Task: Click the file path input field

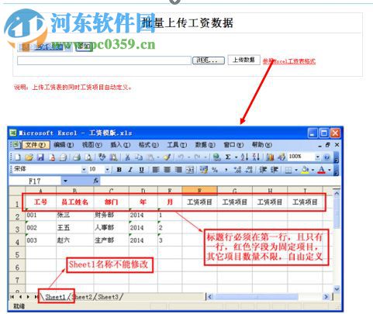Action: [104, 60]
